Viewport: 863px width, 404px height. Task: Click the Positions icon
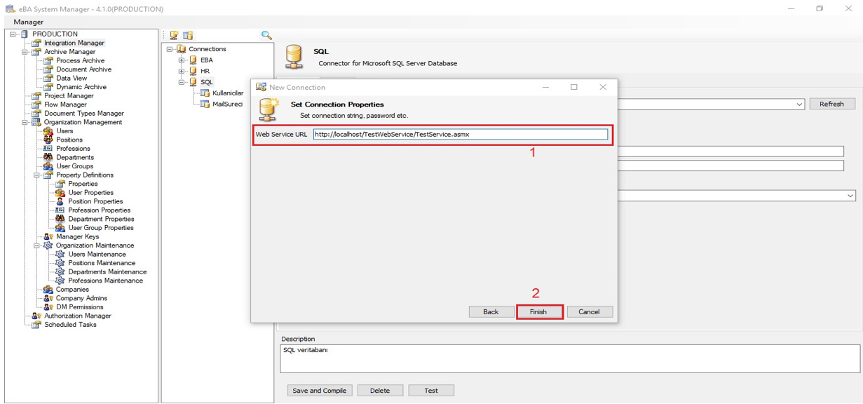[x=48, y=140]
